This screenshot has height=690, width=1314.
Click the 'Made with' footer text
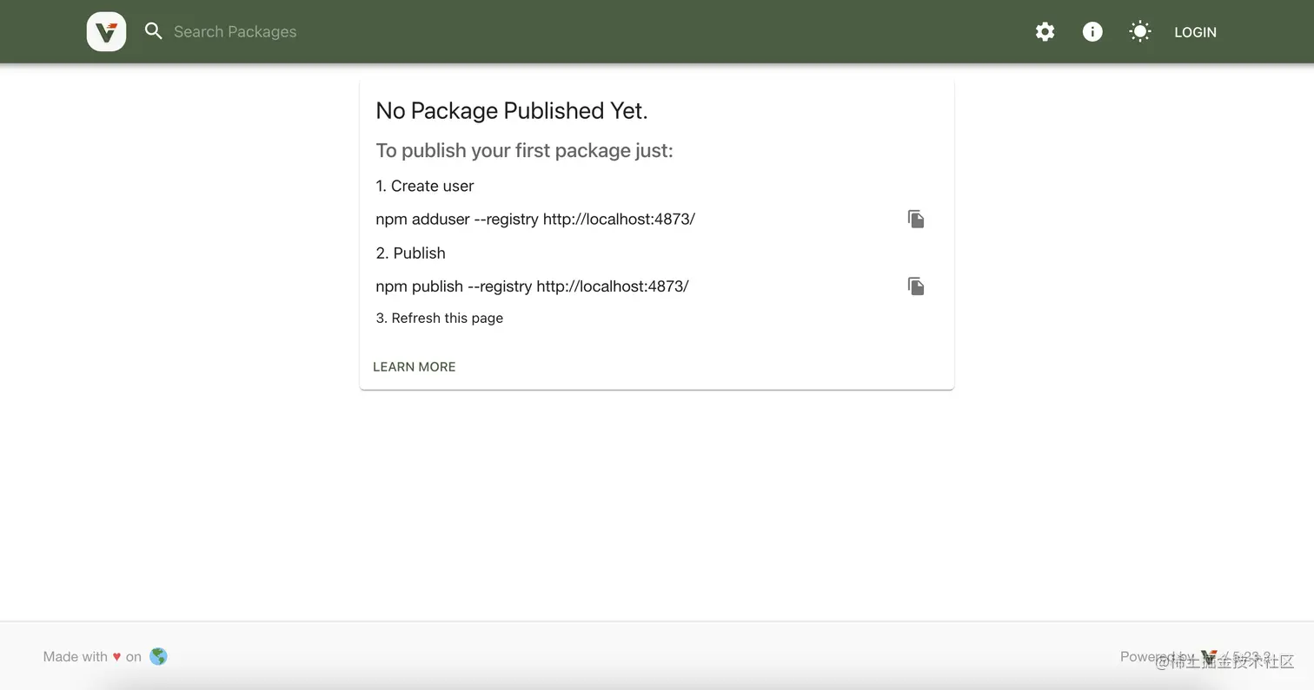(x=76, y=657)
